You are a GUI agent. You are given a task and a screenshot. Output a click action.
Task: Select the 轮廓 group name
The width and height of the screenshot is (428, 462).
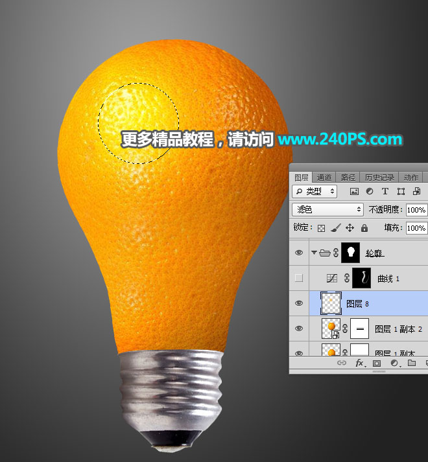[374, 253]
